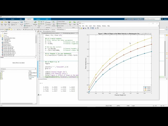
Task: Click the notification bell icon near Sign In
Action: pyautogui.click(x=162, y=19)
